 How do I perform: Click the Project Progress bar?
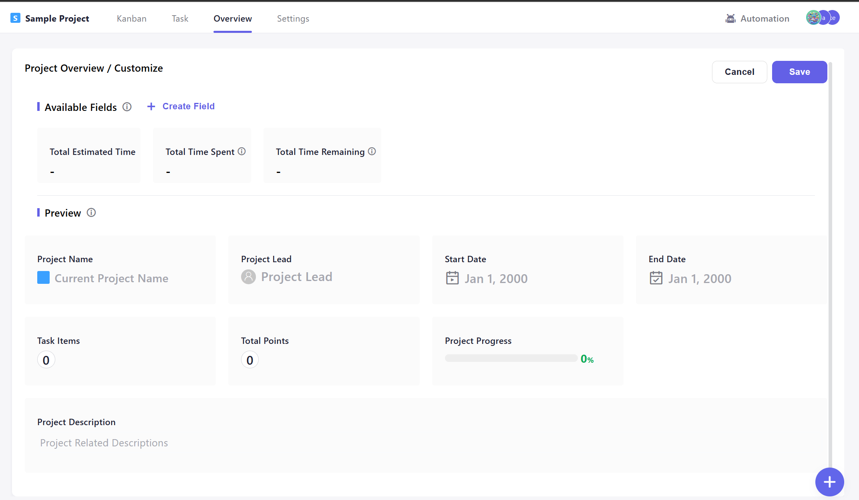[x=511, y=358]
